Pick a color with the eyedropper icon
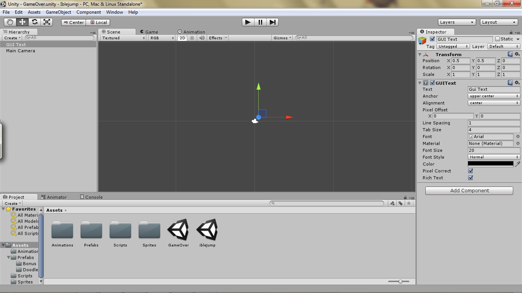The width and height of the screenshot is (522, 293). coord(518,164)
